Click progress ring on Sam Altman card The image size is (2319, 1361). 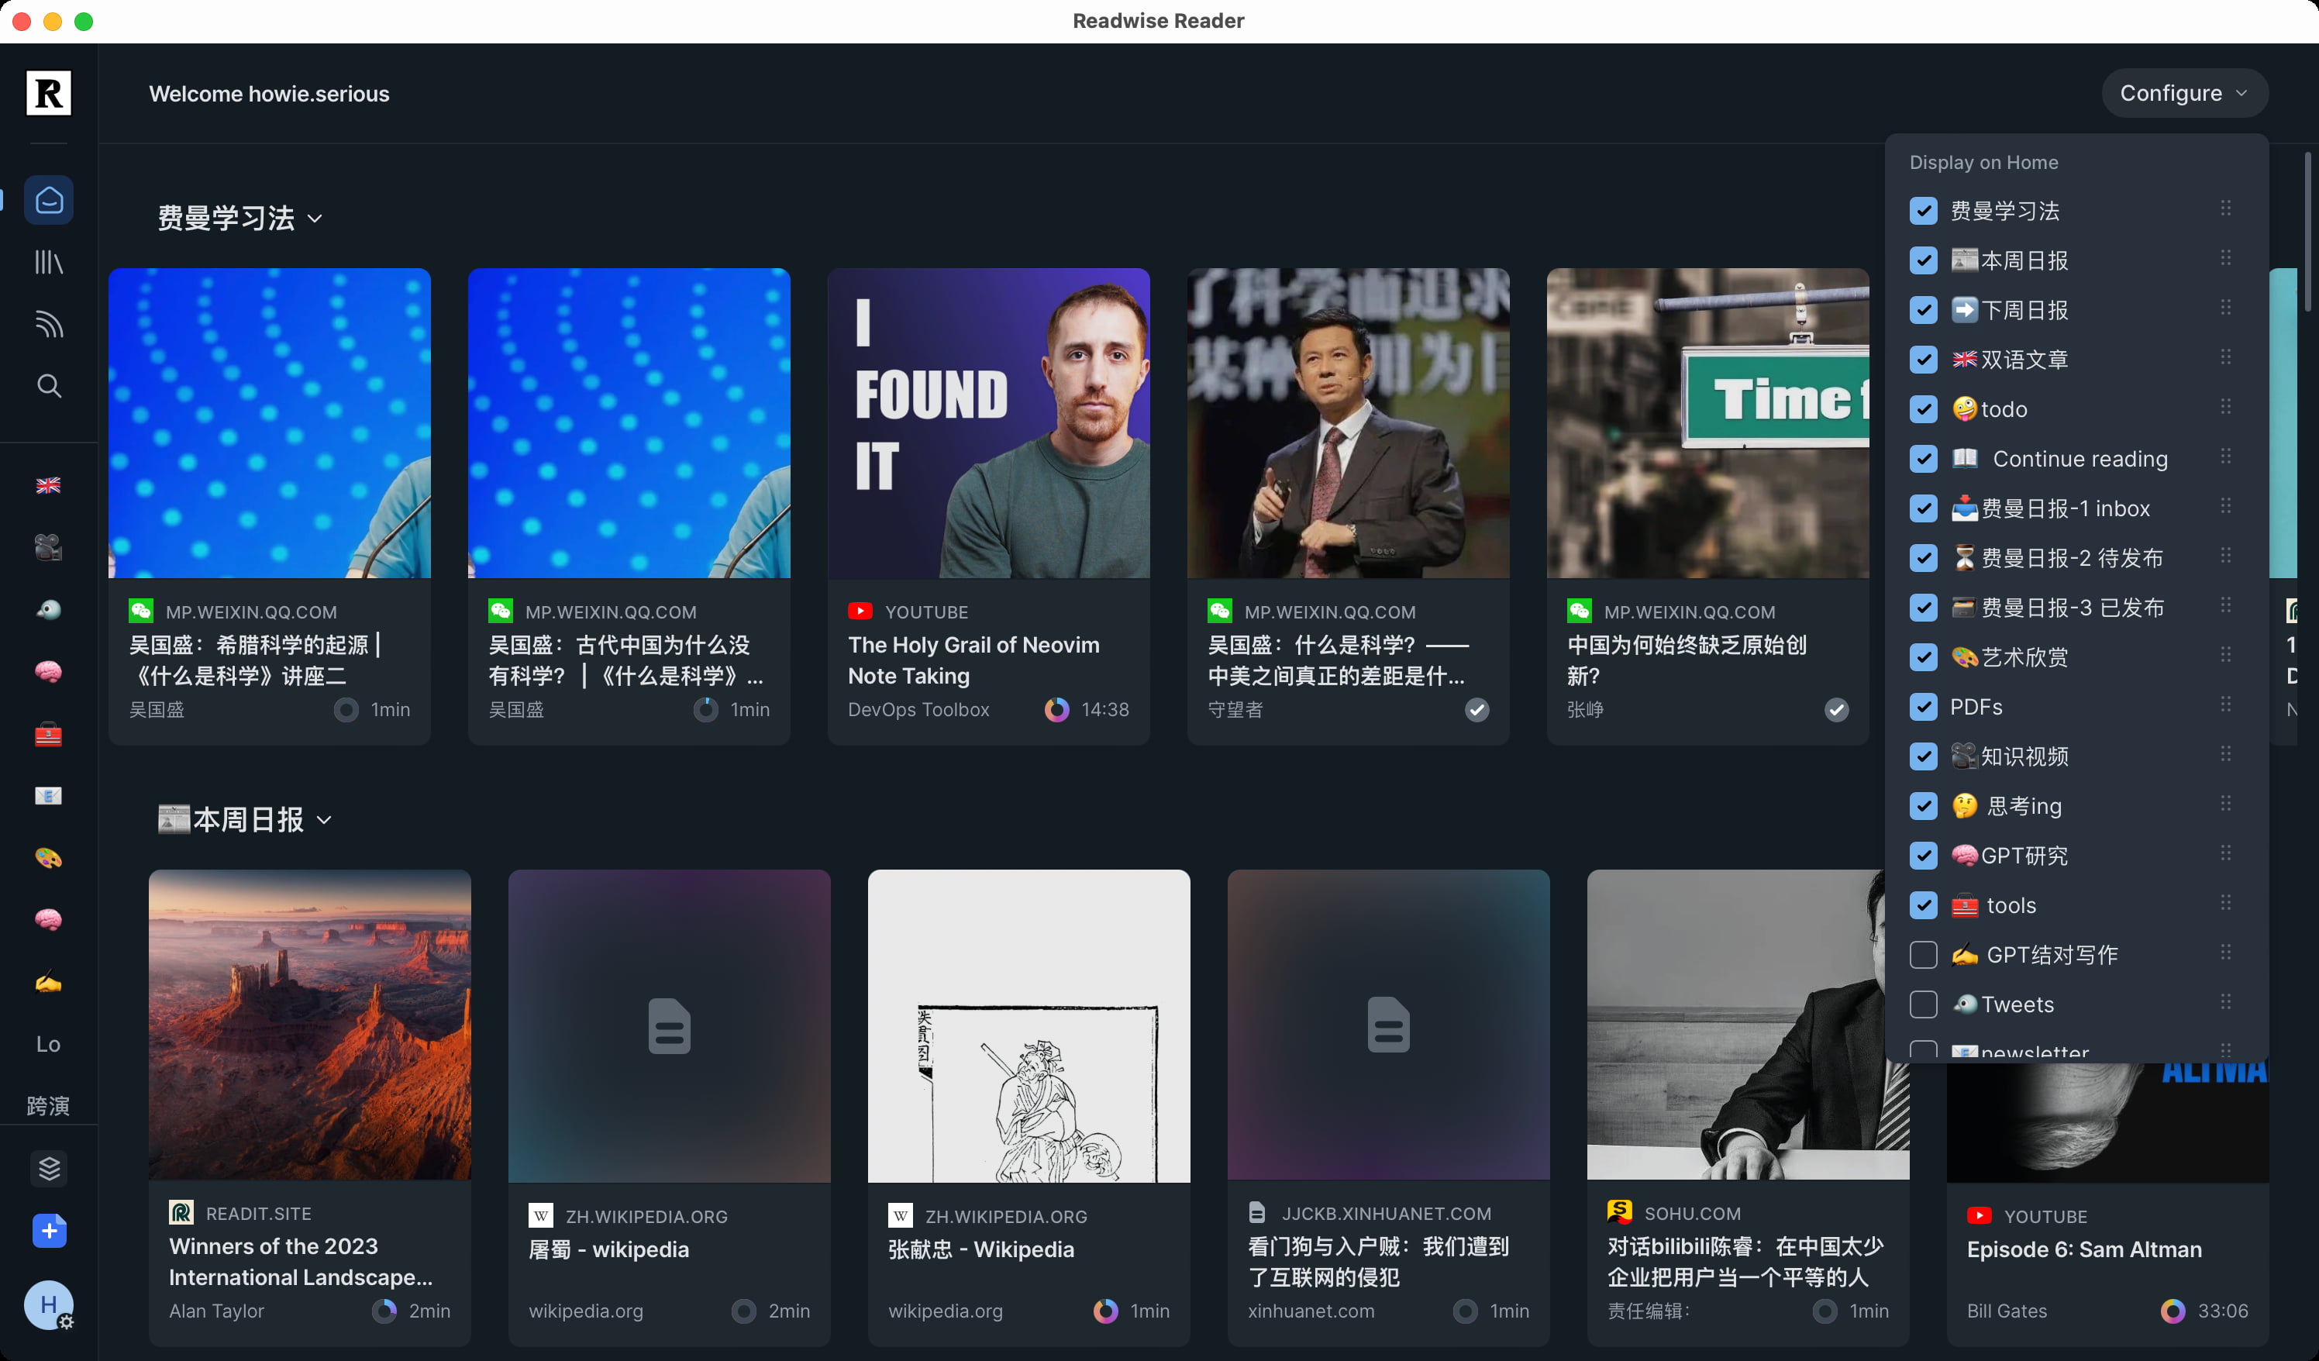pos(2173,1311)
